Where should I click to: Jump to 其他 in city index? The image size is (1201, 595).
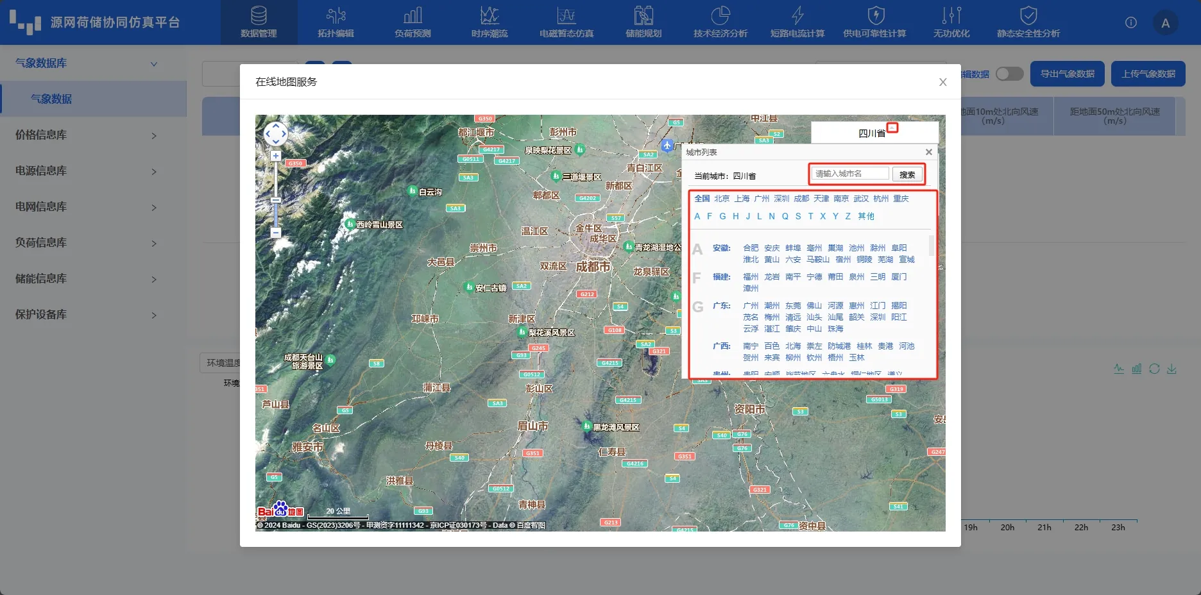[866, 216]
